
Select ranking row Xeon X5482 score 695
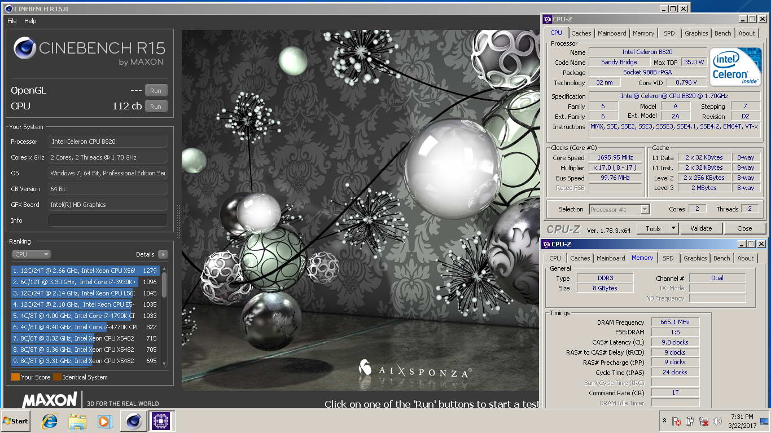[85, 361]
